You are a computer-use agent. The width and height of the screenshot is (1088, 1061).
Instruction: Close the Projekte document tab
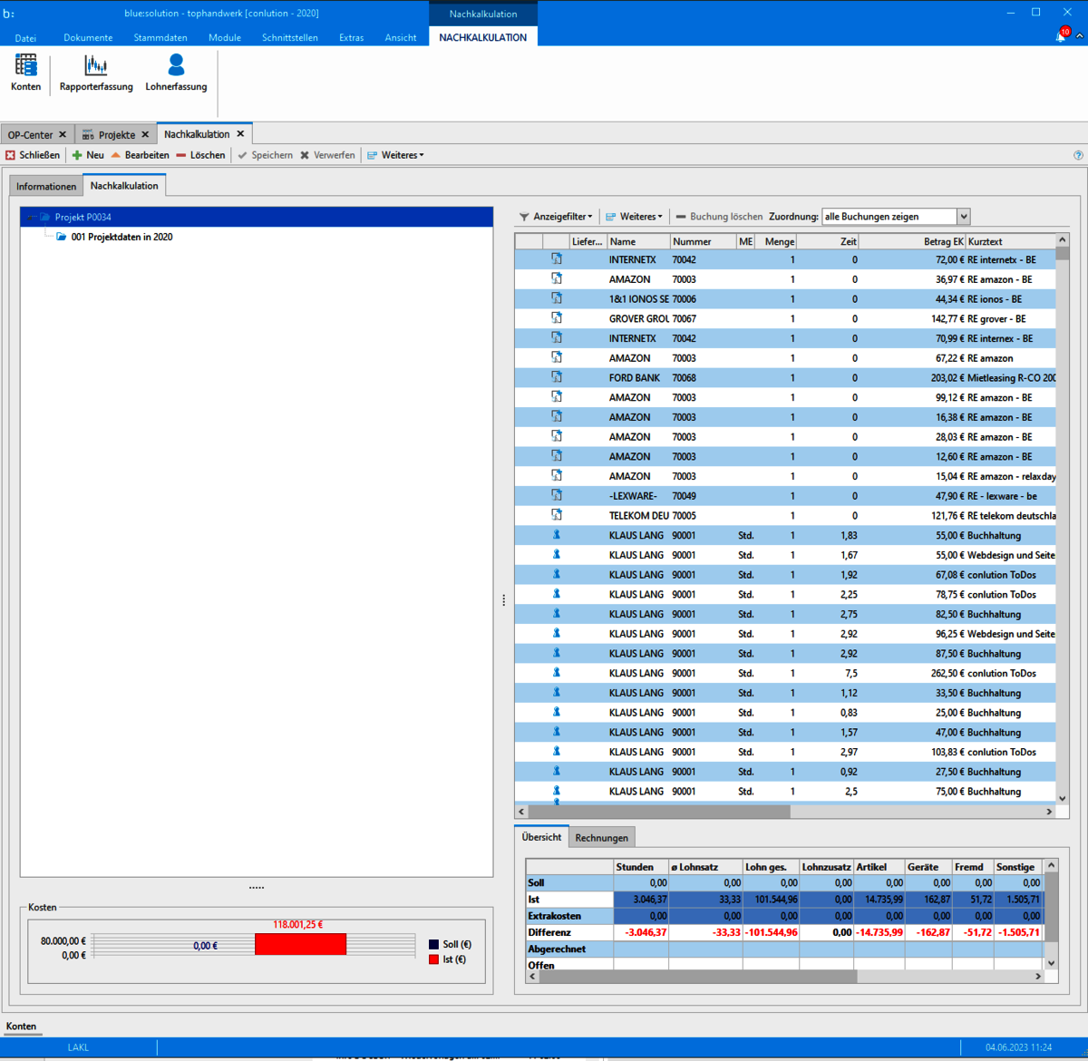click(145, 134)
